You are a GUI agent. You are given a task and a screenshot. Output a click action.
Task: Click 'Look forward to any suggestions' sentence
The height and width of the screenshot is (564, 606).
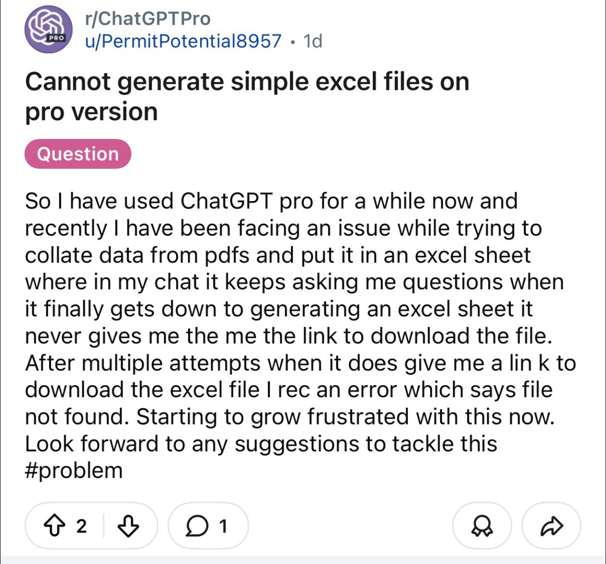(192, 443)
